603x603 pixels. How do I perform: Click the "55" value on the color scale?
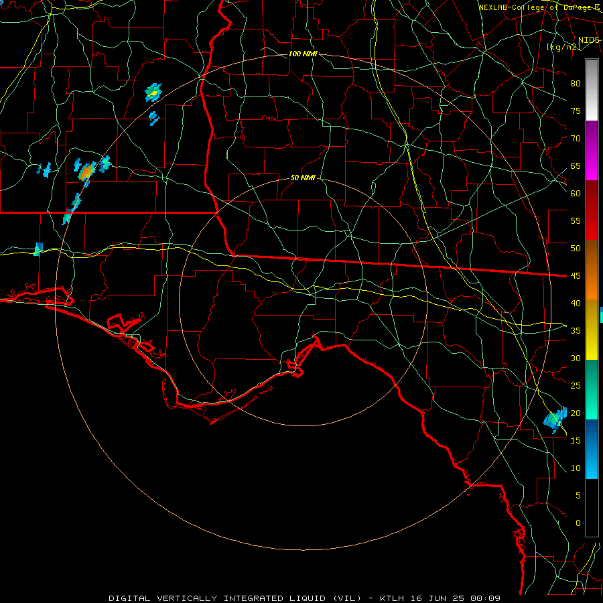[576, 220]
